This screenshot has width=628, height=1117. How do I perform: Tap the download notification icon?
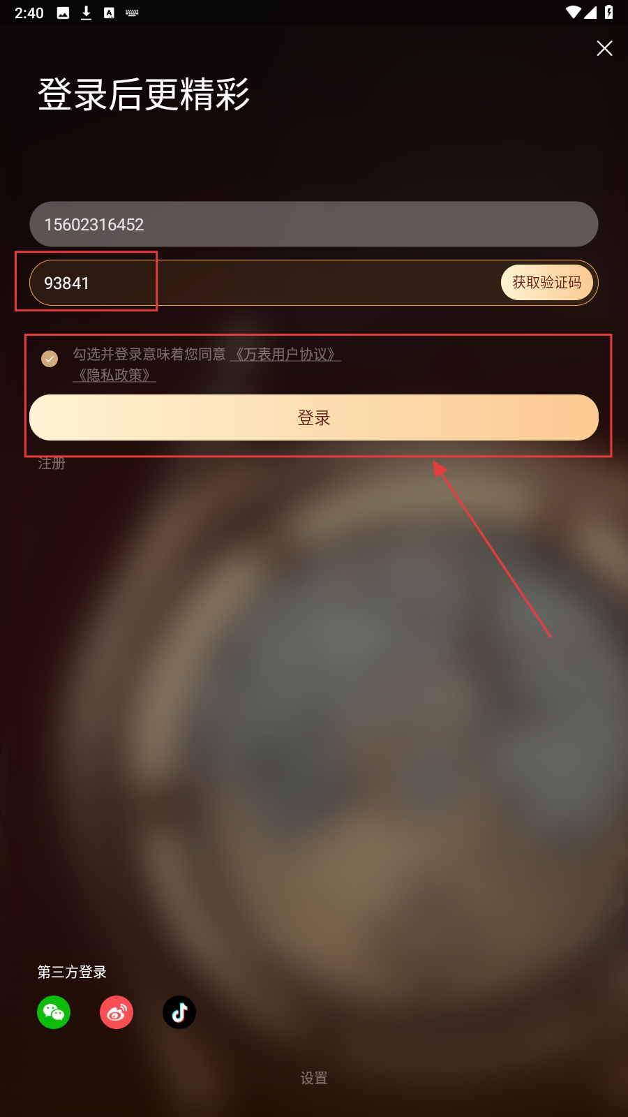pyautogui.click(x=86, y=13)
